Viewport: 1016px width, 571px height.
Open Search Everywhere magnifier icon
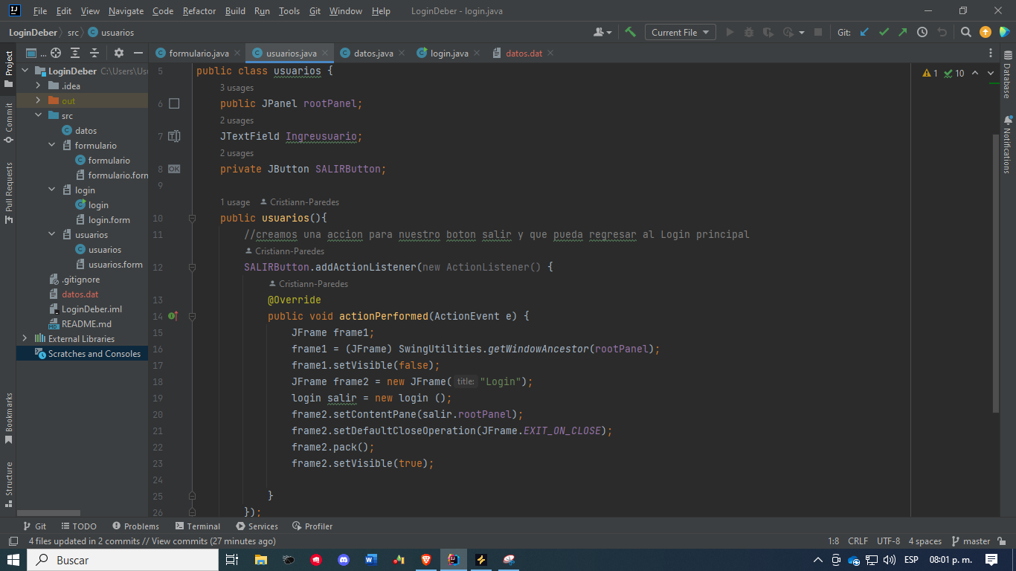pos(966,32)
